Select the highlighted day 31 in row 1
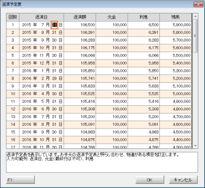Screen dimensions: 205x188 coord(54,25)
